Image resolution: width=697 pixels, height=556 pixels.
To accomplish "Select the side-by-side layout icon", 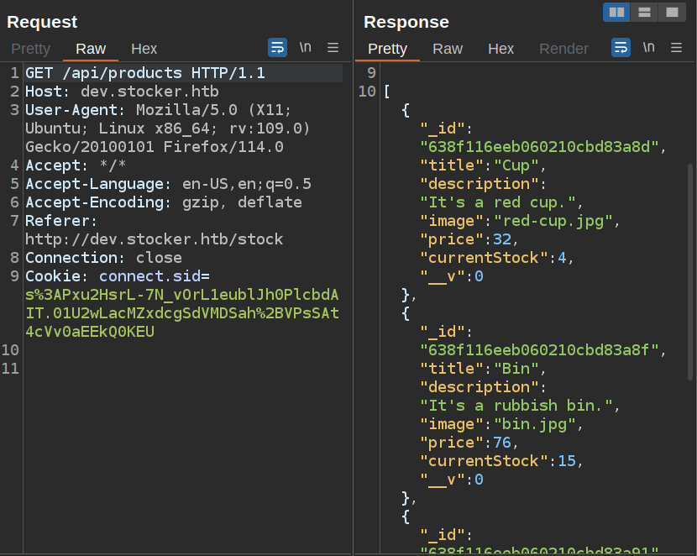I will point(616,12).
